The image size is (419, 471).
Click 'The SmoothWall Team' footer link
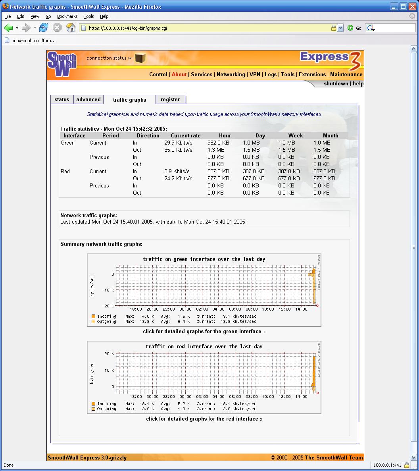334,457
